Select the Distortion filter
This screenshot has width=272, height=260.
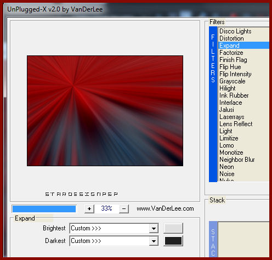pos(243,38)
